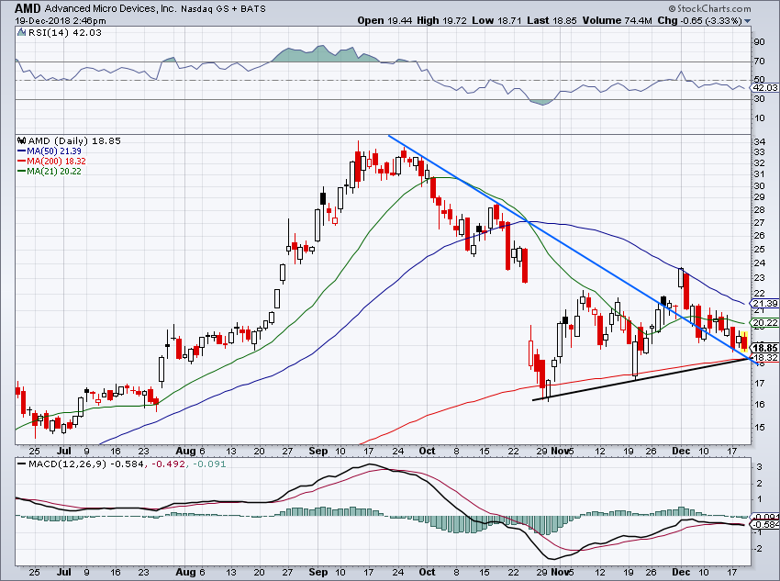The width and height of the screenshot is (780, 581).
Task: Click the 34 price level on right axis
Action: [759, 141]
